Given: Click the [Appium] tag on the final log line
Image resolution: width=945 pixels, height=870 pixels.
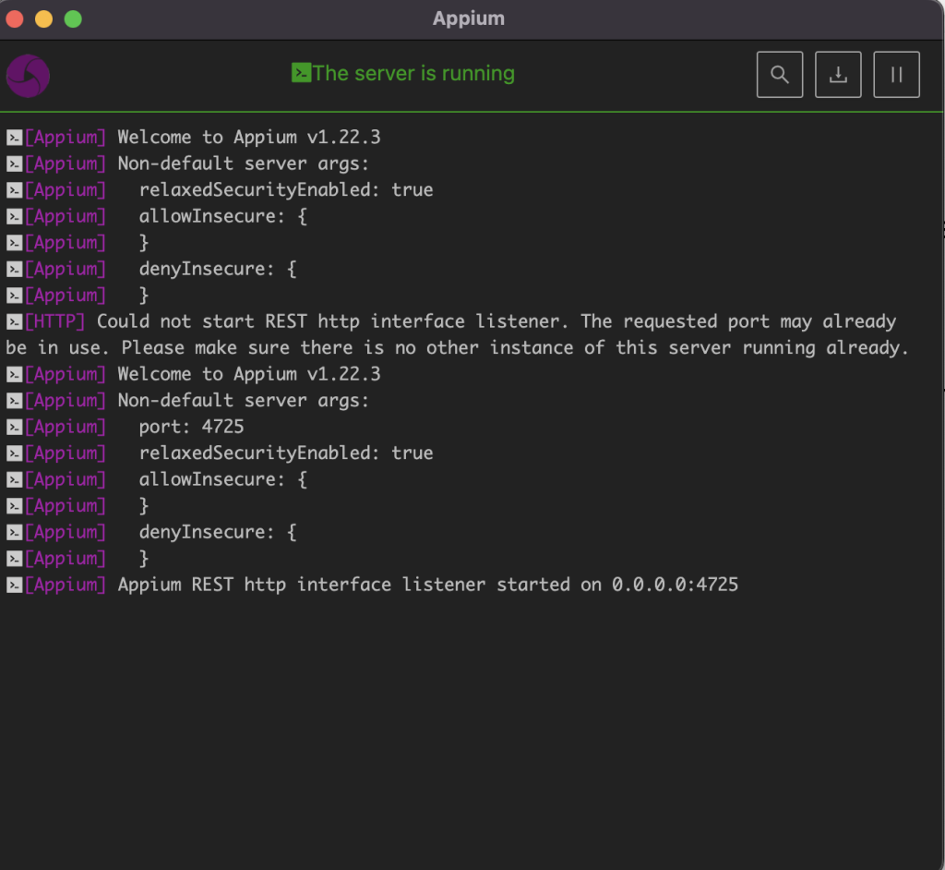Looking at the screenshot, I should click(66, 585).
